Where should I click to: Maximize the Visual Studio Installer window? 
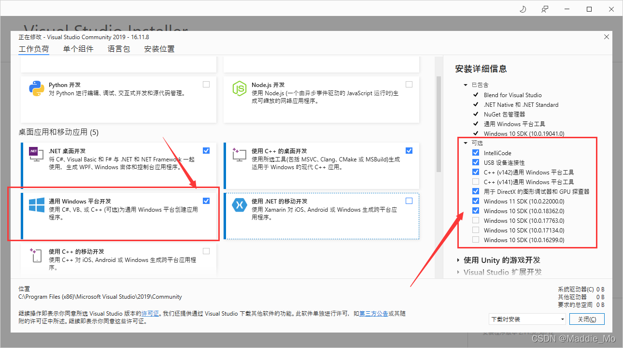(x=589, y=9)
